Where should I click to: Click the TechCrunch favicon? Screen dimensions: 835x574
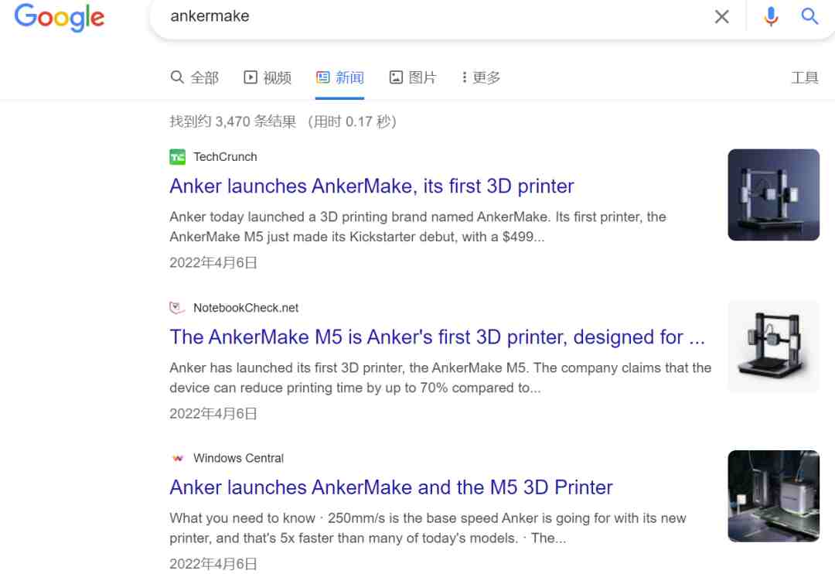(x=177, y=157)
